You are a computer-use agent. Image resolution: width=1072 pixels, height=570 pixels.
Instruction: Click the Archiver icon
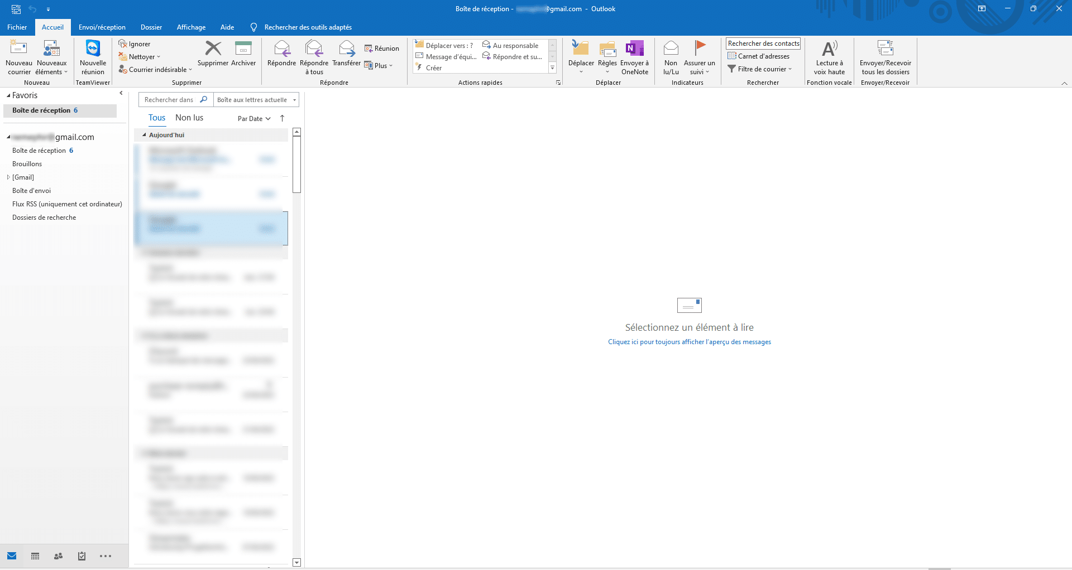(243, 49)
